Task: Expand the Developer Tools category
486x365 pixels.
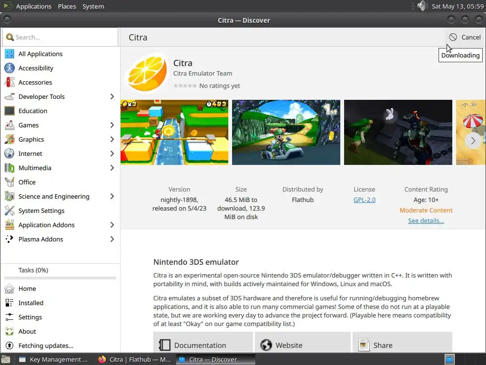Action: pyautogui.click(x=112, y=96)
